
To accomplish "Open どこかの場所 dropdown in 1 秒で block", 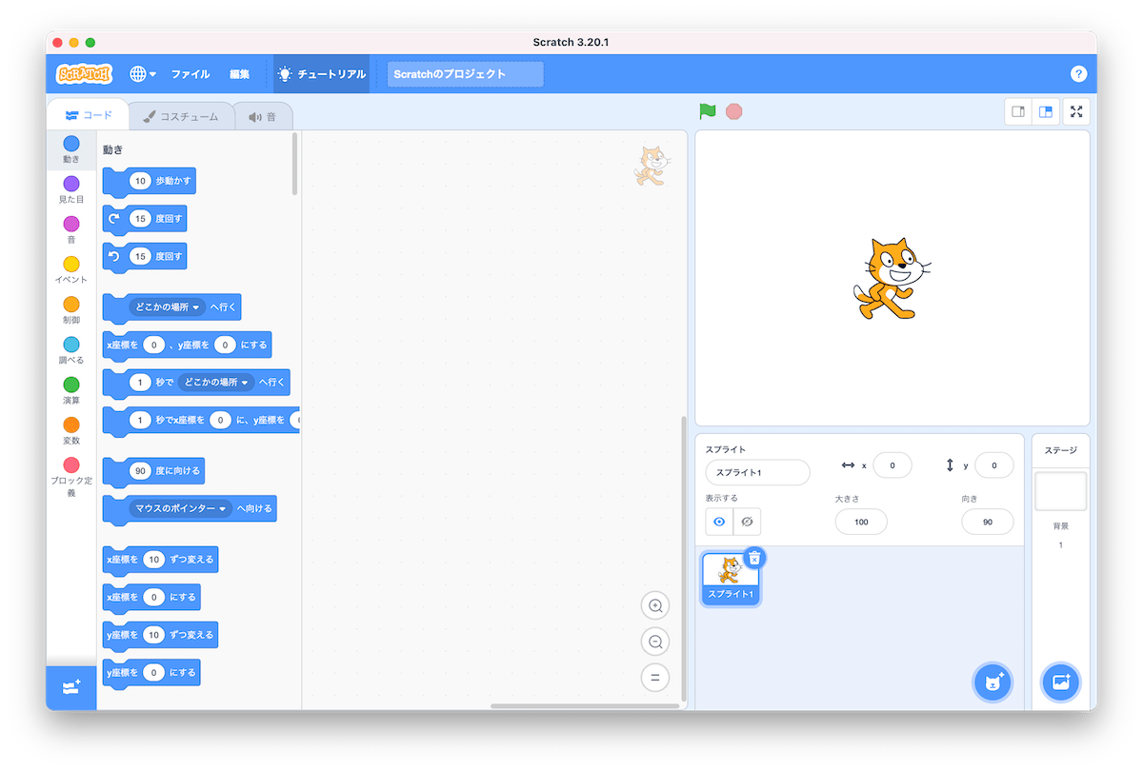I will [217, 383].
